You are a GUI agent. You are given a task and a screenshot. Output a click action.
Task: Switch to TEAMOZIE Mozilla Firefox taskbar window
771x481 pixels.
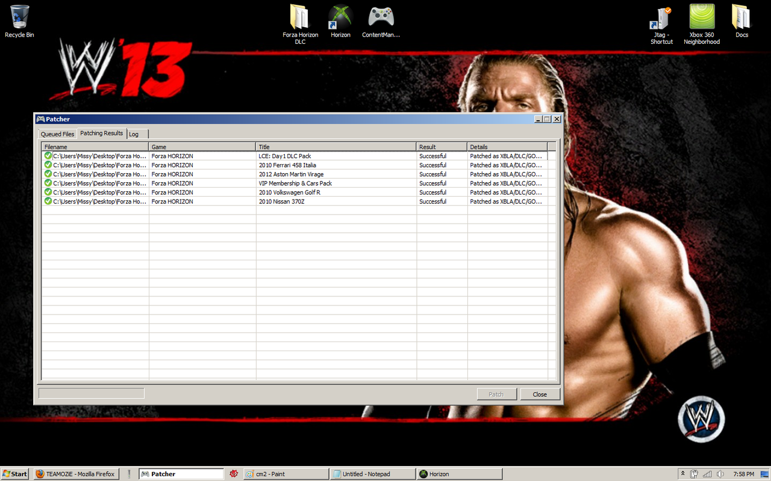pyautogui.click(x=75, y=474)
